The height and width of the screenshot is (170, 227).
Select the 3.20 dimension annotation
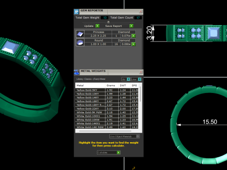tap(149, 33)
